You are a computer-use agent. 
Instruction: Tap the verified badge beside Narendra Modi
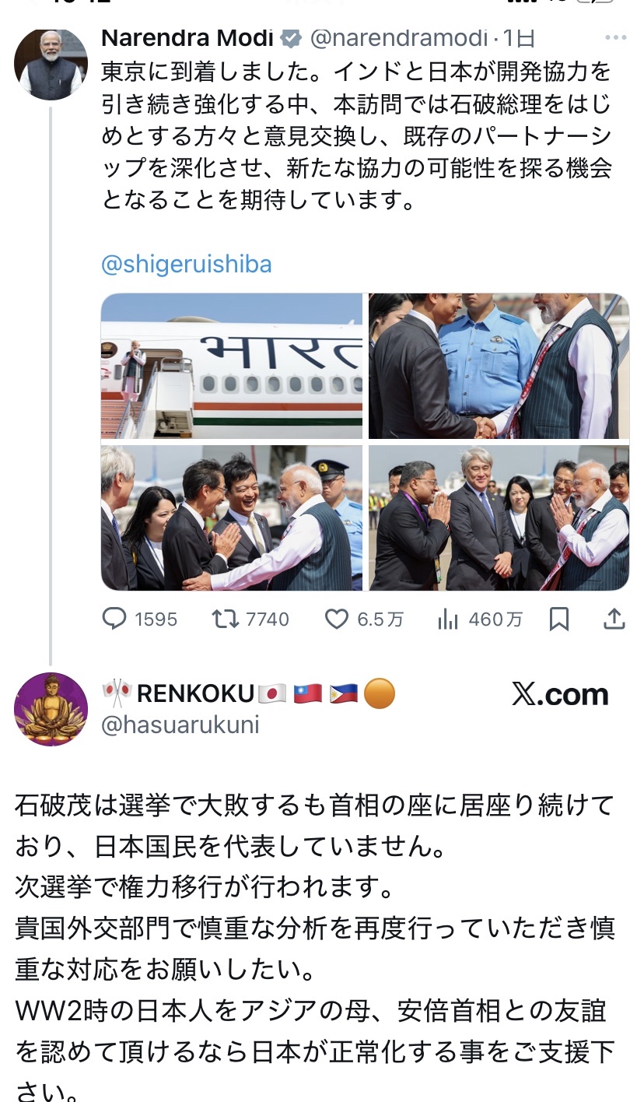pos(291,37)
